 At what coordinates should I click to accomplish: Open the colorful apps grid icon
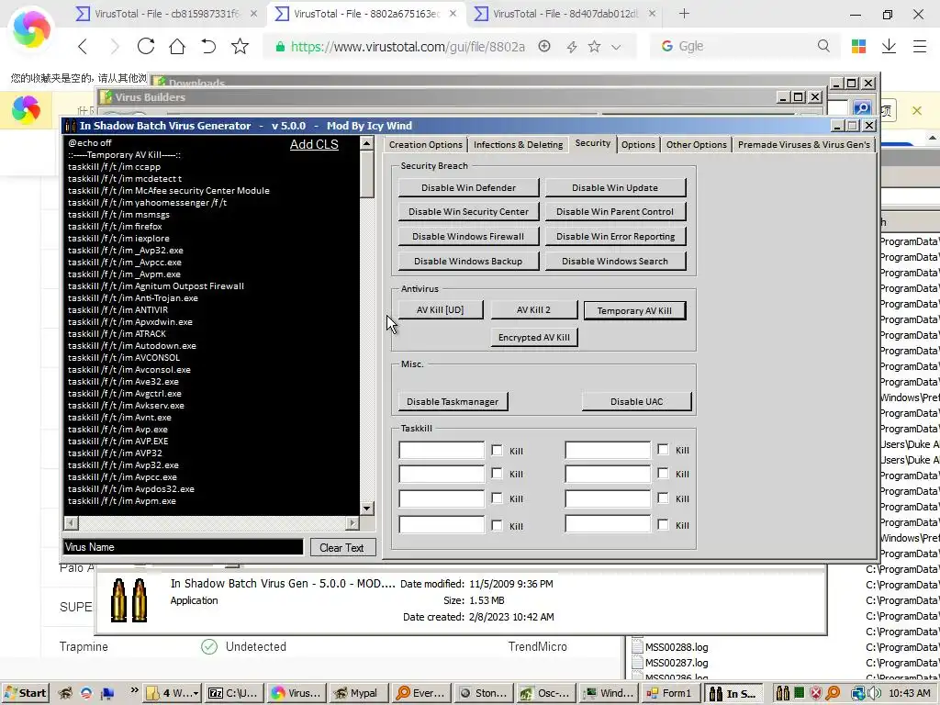pyautogui.click(x=858, y=46)
